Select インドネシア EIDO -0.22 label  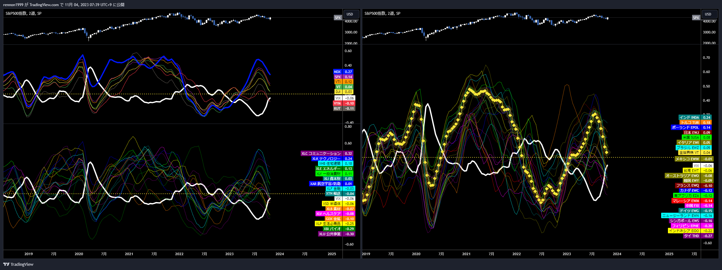[x=690, y=231]
